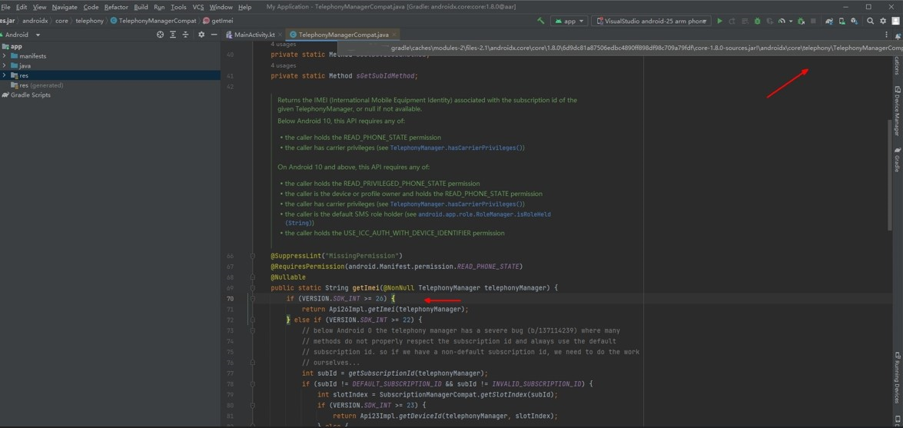Click first TelephonyManager.hasCarrierPrivileges() doc link
Viewport: 903px width, 428px height.
coord(457,148)
